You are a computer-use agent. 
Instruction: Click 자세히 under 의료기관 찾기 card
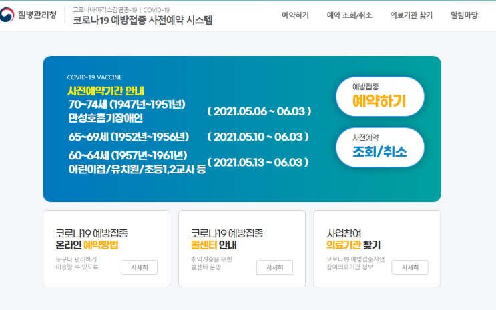pos(410,267)
